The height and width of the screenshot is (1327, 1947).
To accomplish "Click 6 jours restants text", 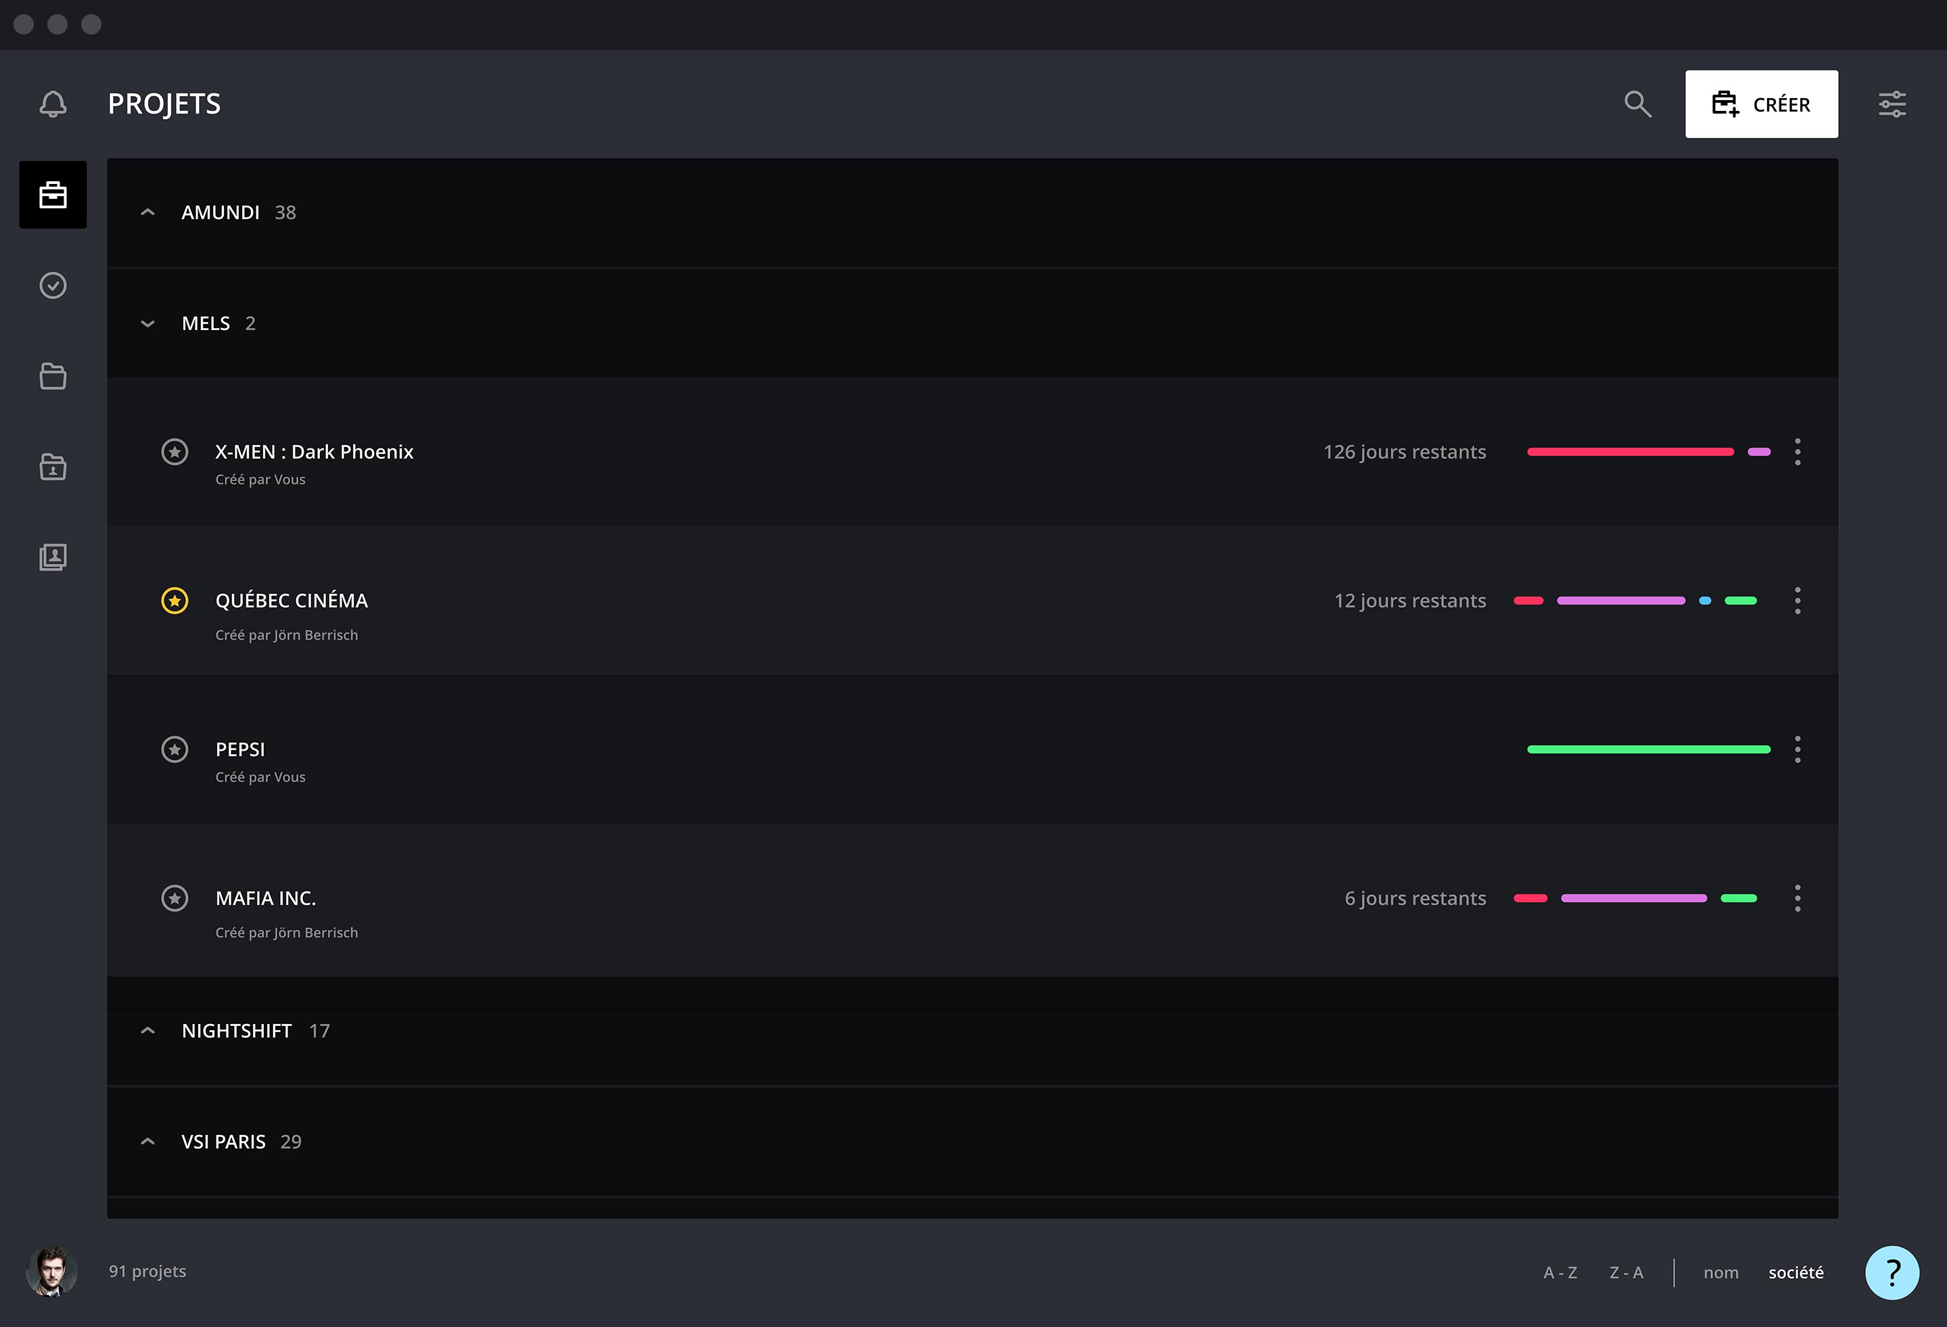I will [1415, 898].
